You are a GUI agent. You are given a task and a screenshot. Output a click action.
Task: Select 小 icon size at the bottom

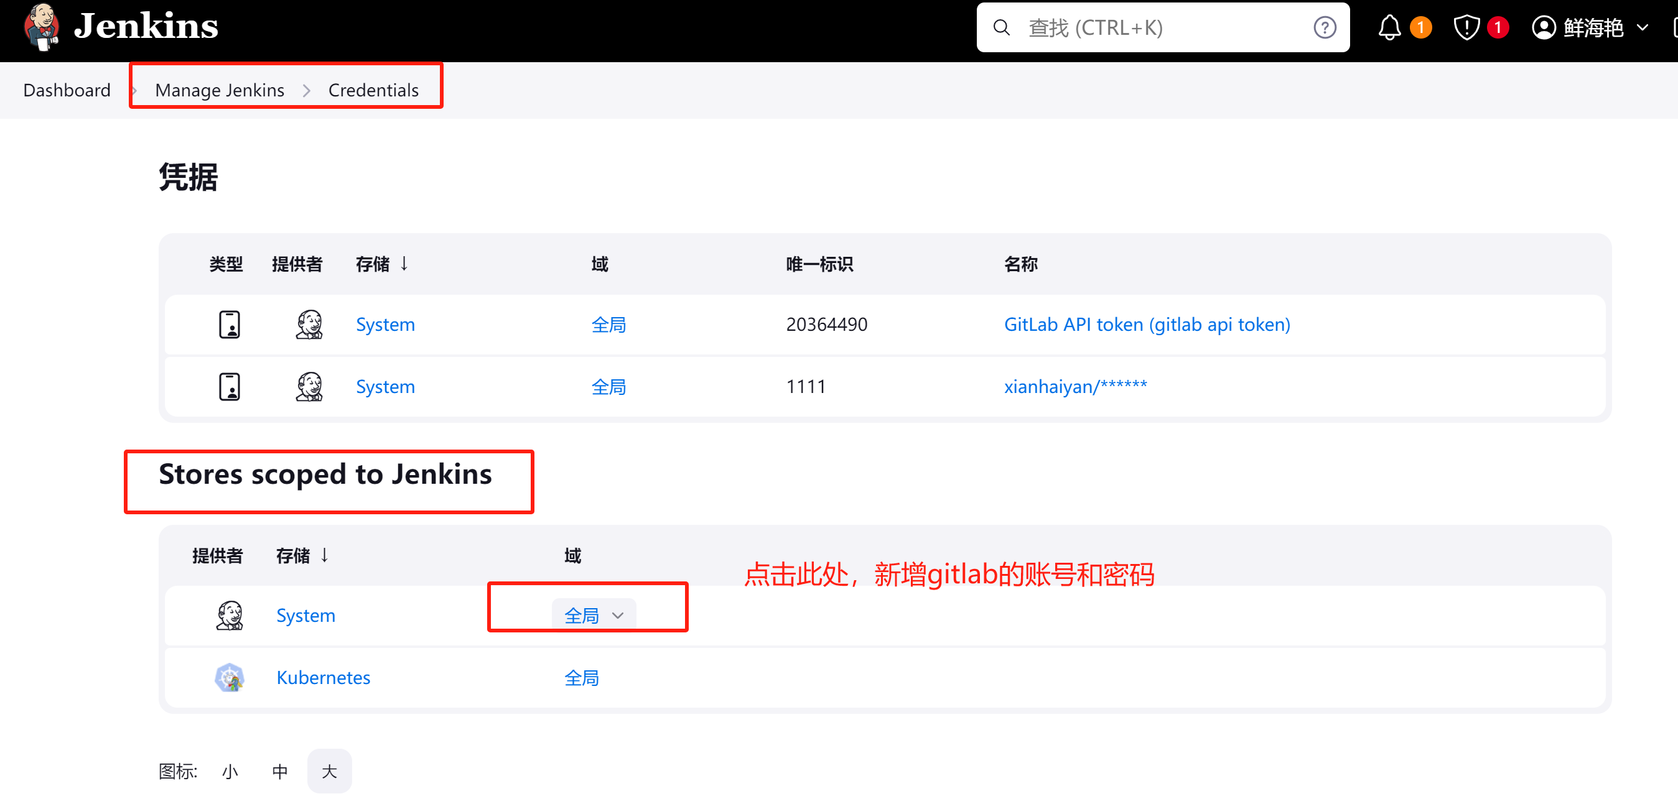[230, 770]
